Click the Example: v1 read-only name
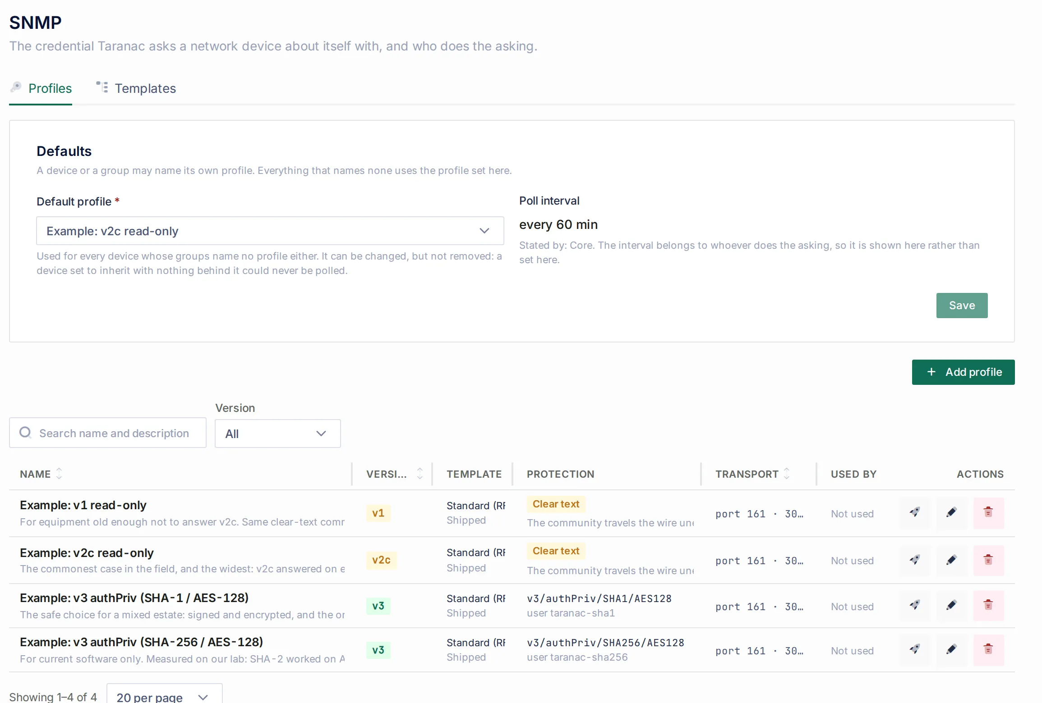 pos(83,505)
